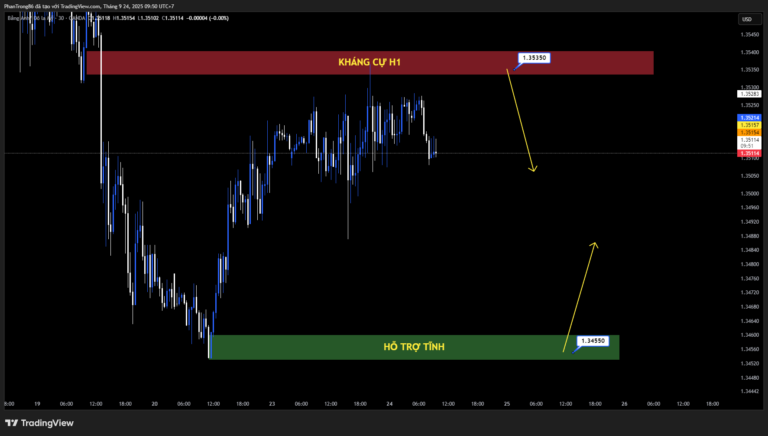Open the USD currency selector

click(749, 19)
